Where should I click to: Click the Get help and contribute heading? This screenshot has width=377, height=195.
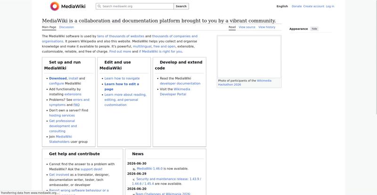74,154
